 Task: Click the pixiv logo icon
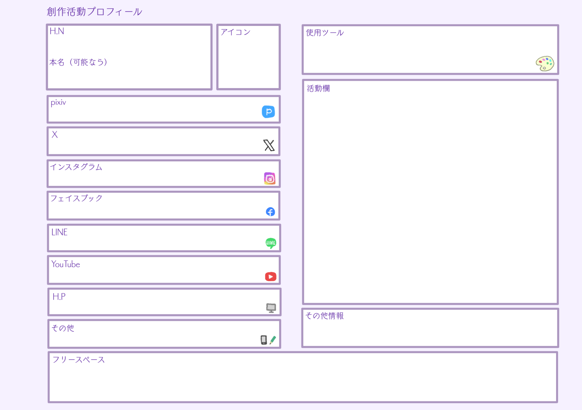pos(268,112)
